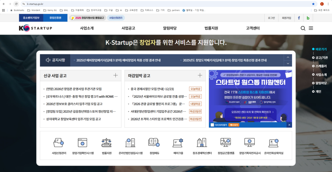Close the 스타트업 원스톱 지원센터 banner

tap(290, 125)
